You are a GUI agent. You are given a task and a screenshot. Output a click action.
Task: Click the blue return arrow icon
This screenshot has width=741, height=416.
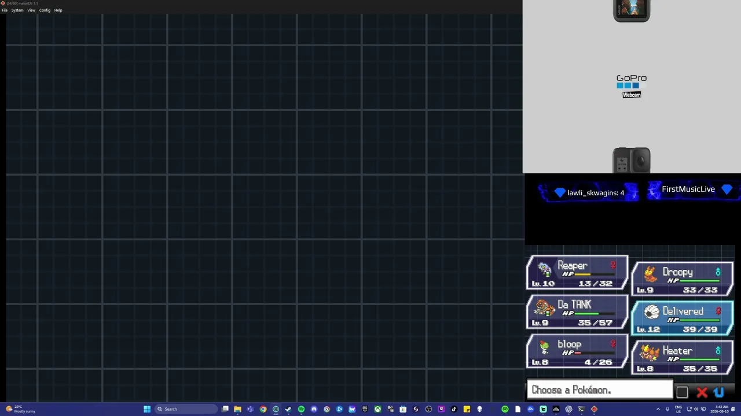[719, 392]
